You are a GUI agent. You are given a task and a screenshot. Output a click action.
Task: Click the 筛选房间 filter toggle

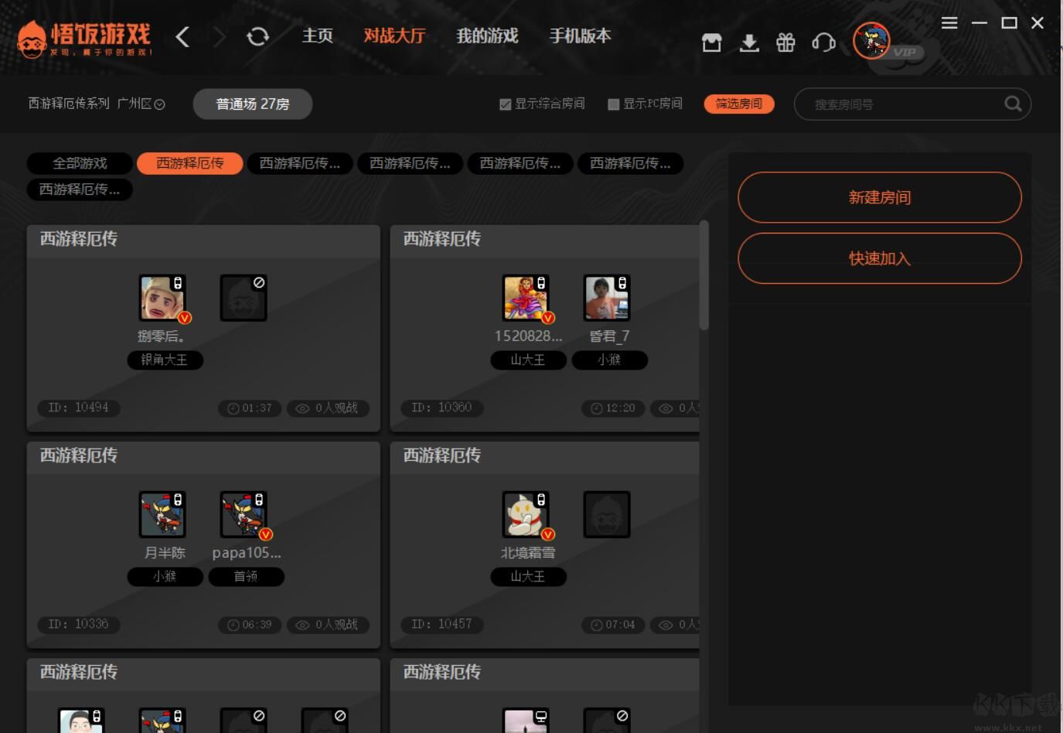(x=738, y=104)
